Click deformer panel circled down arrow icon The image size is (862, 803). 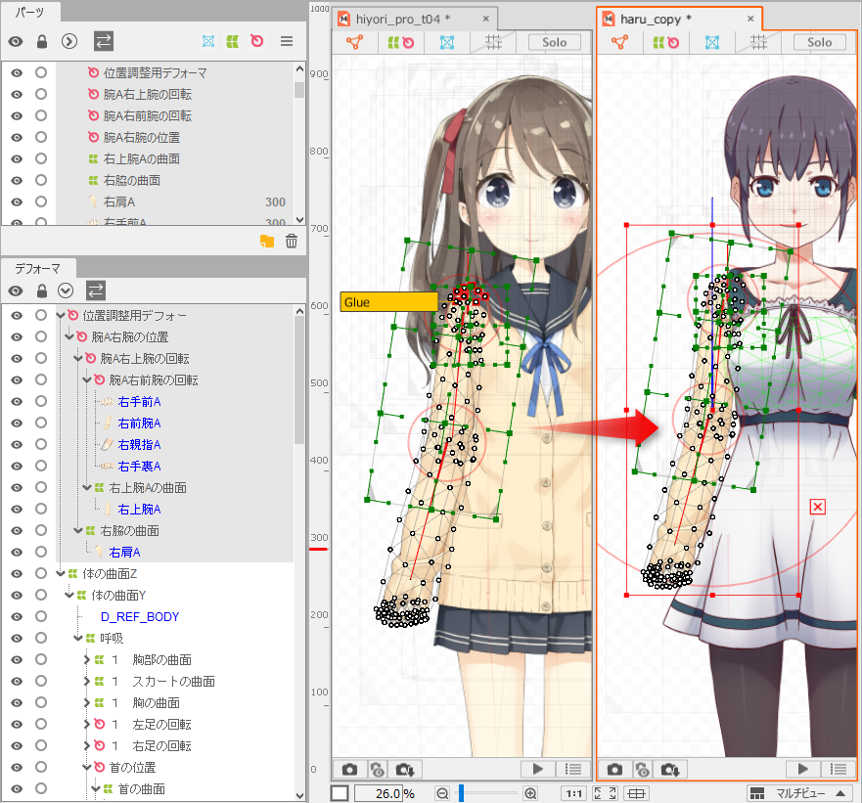pyautogui.click(x=66, y=290)
